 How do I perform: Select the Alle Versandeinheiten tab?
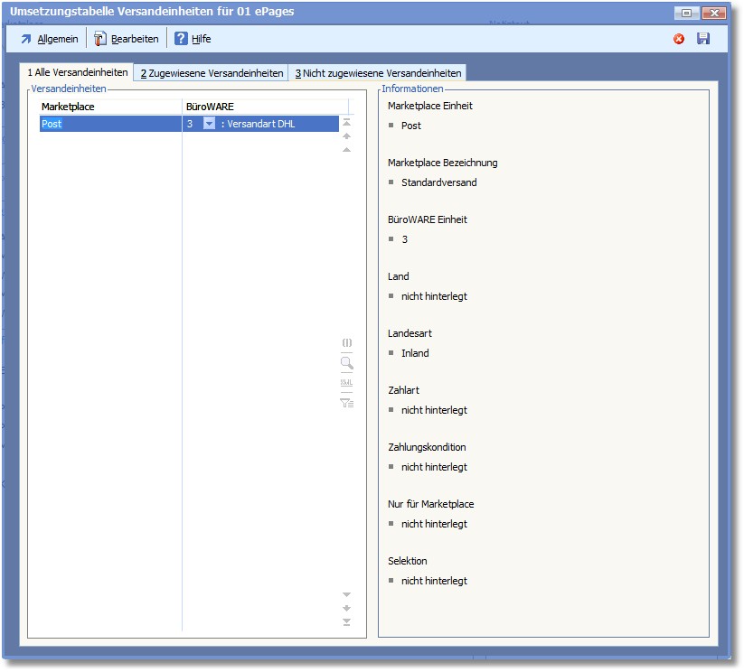[x=78, y=72]
